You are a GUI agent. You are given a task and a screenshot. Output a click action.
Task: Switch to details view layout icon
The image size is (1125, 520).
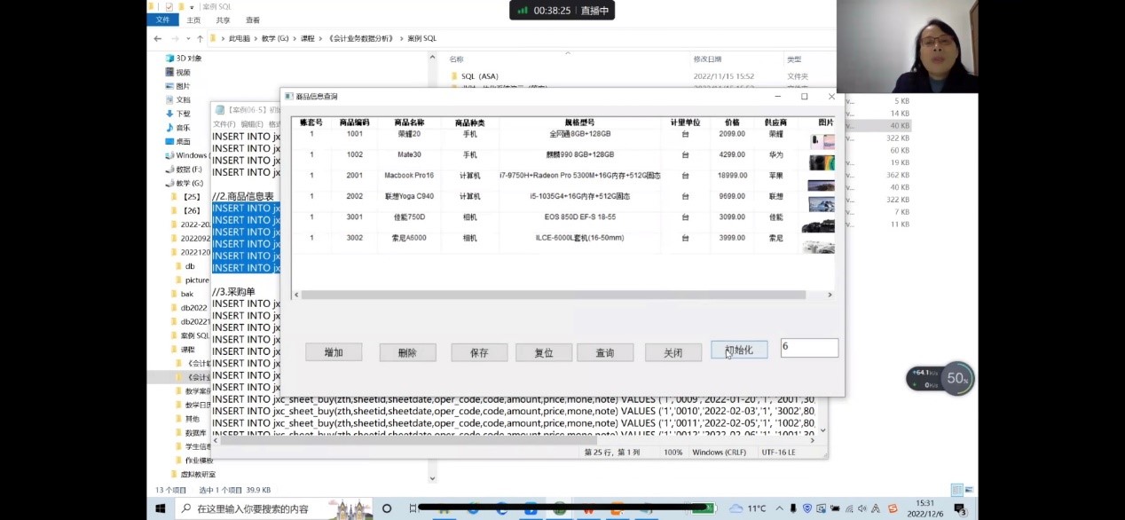click(956, 490)
